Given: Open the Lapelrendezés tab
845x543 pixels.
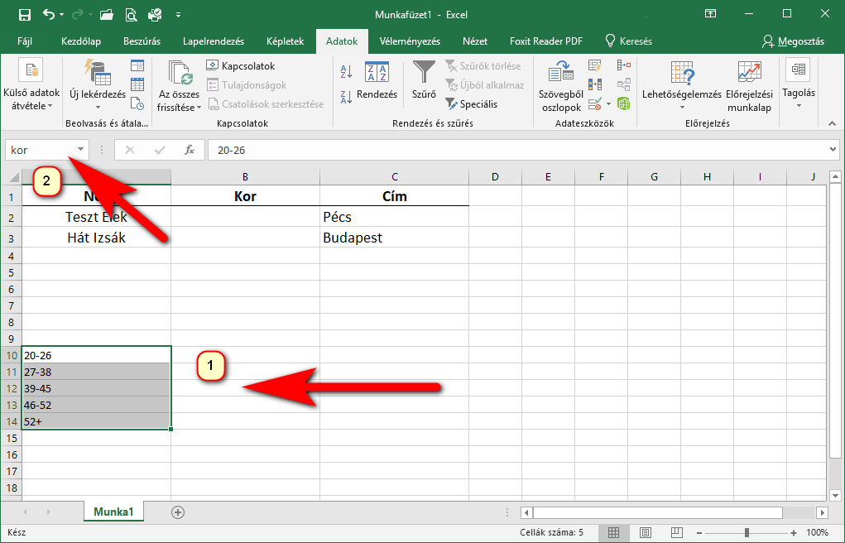Looking at the screenshot, I should coord(214,41).
